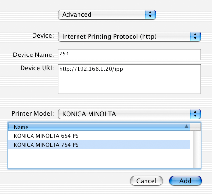Click the Printer Model label
212x195 pixels.
[33, 114]
